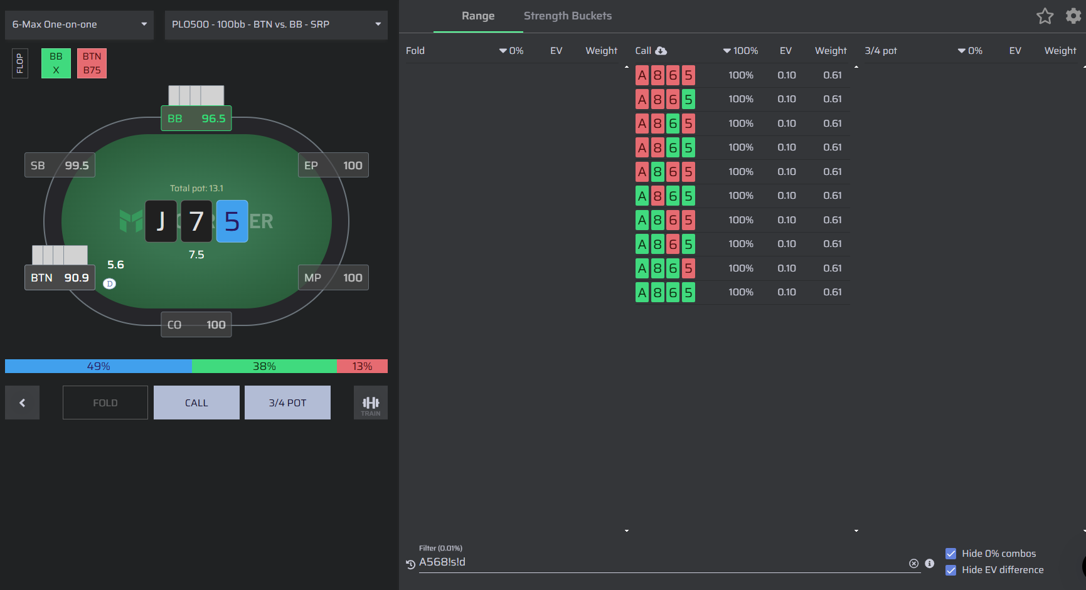Open the PLO500 BTN vs. BB scenario dropdown
This screenshot has height=590, width=1086.
(276, 24)
